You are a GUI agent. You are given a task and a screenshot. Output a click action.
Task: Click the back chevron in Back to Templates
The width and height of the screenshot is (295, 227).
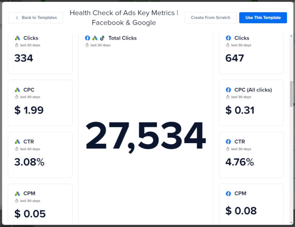click(x=17, y=18)
